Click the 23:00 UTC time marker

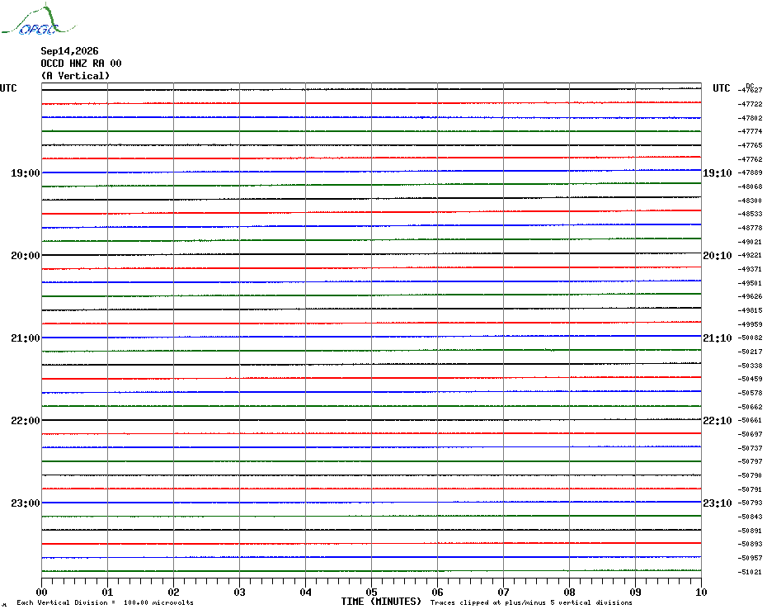coord(26,503)
